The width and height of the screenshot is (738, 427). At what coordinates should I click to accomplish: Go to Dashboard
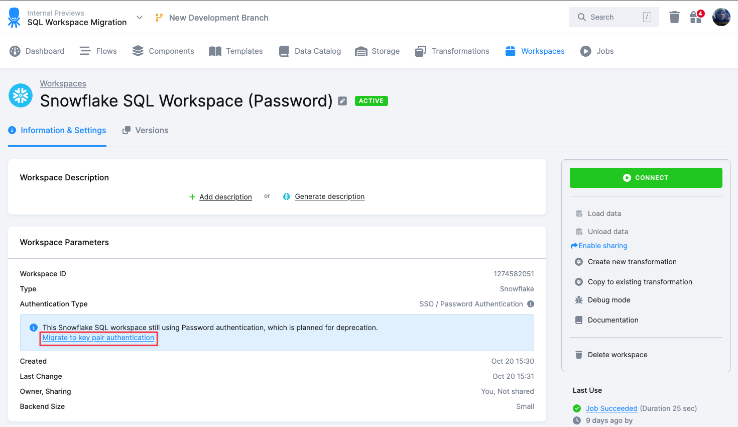(x=37, y=51)
